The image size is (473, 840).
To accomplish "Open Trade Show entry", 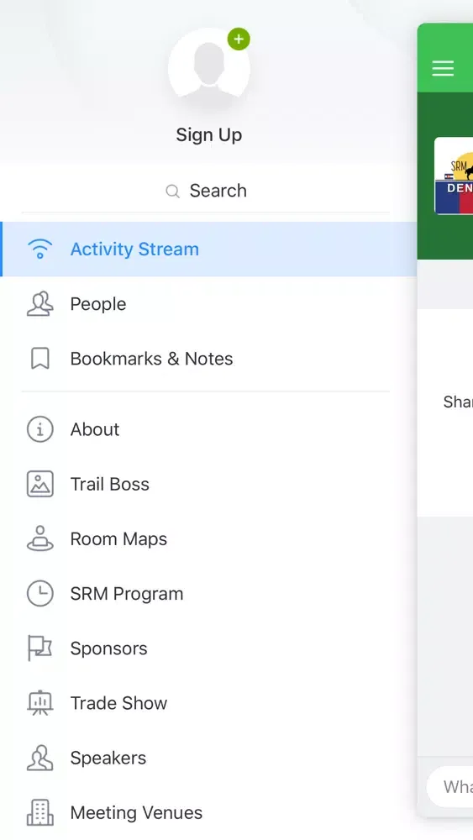I will point(208,703).
